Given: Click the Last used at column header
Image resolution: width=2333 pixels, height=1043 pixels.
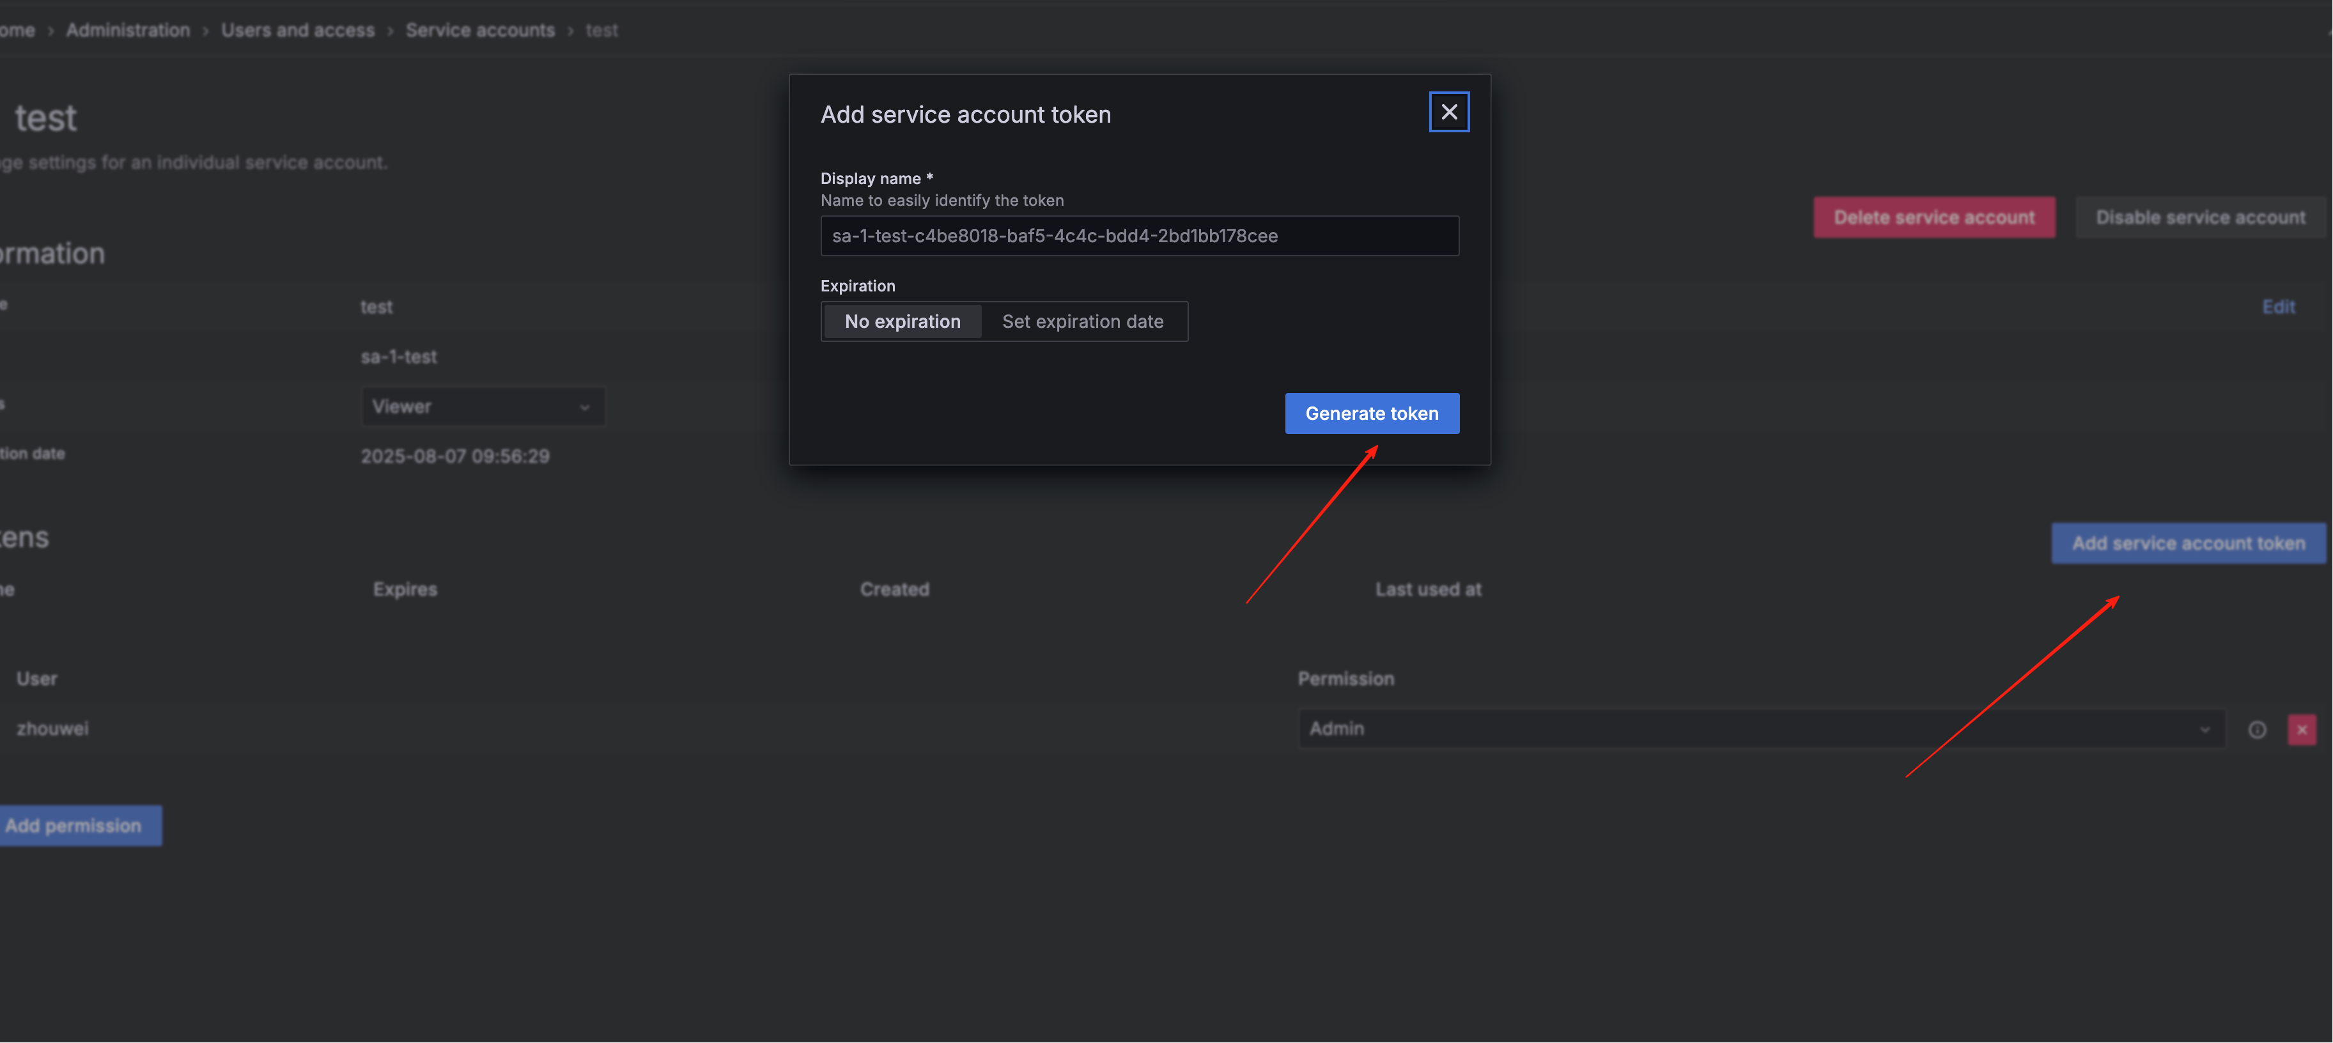Looking at the screenshot, I should point(1428,589).
